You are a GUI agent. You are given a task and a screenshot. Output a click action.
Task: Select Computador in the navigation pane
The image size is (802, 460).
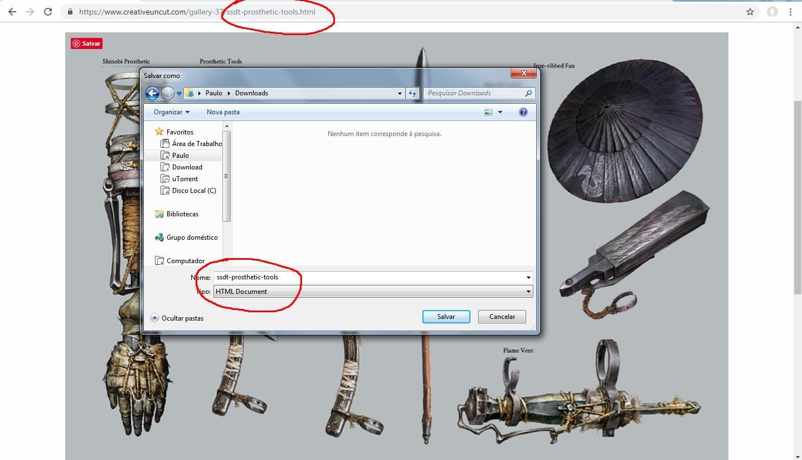(x=186, y=261)
